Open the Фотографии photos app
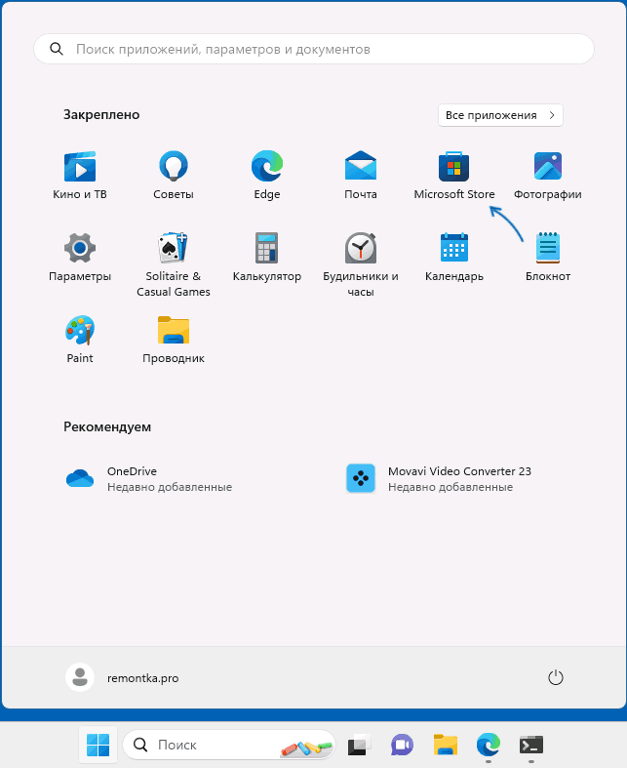 (x=548, y=176)
